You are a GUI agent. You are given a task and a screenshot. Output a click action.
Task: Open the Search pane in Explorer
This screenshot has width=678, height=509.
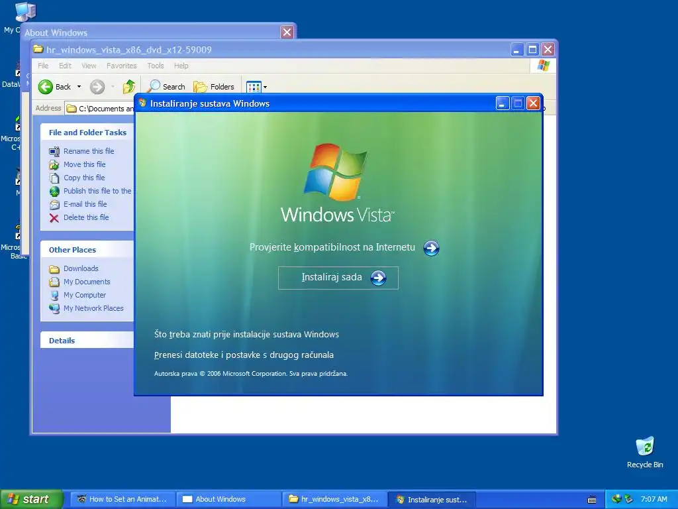point(166,87)
